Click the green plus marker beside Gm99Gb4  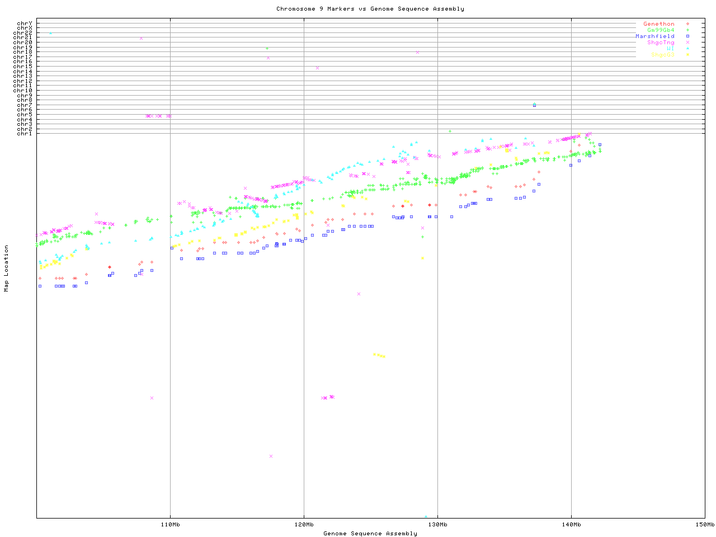pyautogui.click(x=687, y=30)
